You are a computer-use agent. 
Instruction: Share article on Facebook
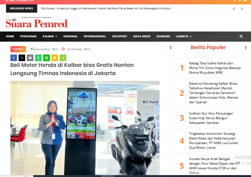coord(14,58)
